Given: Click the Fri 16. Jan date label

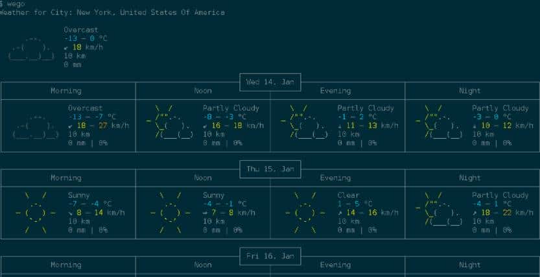Looking at the screenshot, I should click(270, 256).
